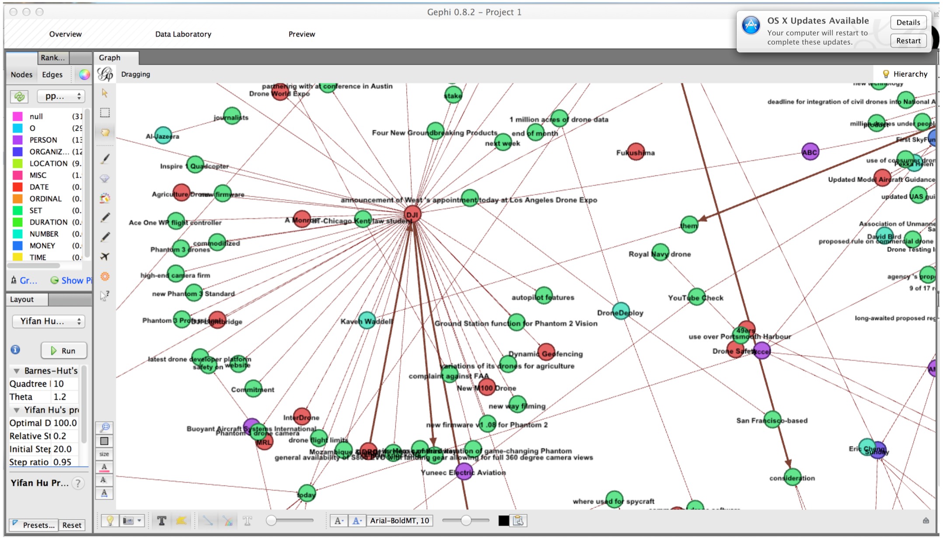
Task: Select the brush painter tool
Action: tap(105, 159)
